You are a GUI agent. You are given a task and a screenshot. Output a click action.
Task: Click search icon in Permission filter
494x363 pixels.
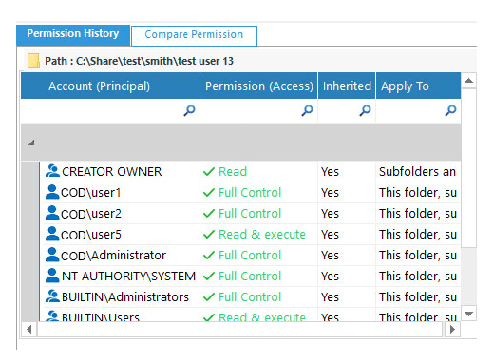point(307,110)
